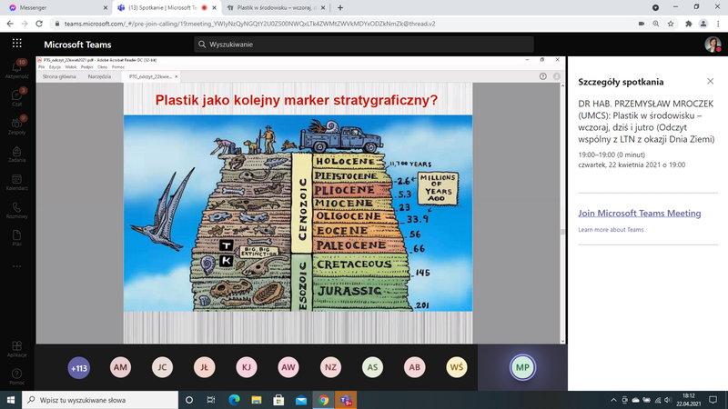The width and height of the screenshot is (728, 409).
Task: Open Pomoc in Teams sidebar
Action: point(16,376)
